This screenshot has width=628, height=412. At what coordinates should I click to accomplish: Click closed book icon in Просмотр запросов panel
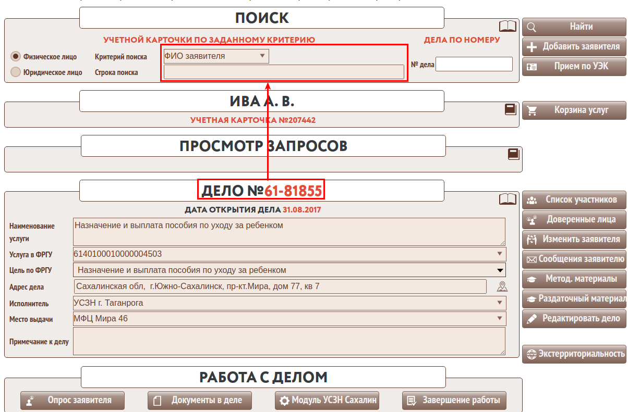pos(513,154)
